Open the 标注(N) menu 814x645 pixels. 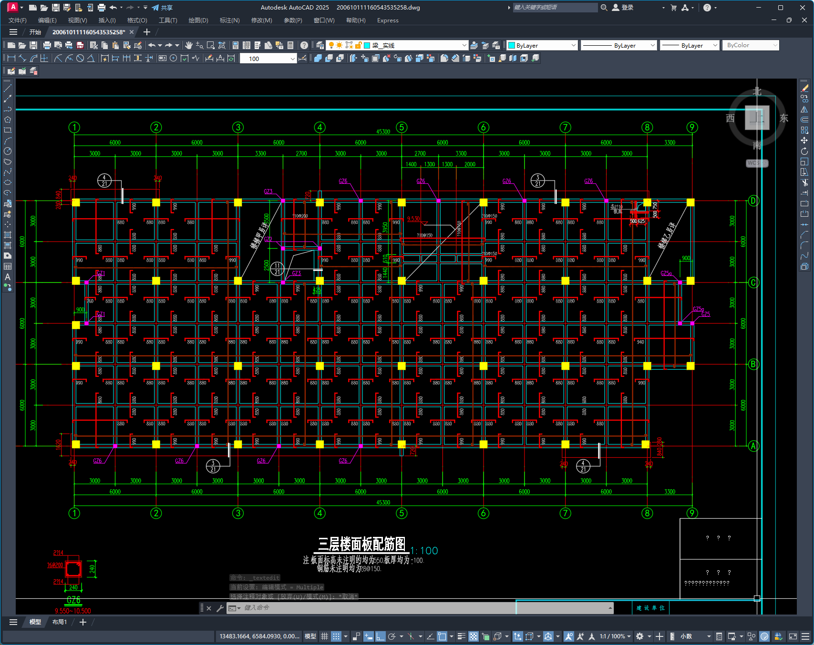pos(229,20)
